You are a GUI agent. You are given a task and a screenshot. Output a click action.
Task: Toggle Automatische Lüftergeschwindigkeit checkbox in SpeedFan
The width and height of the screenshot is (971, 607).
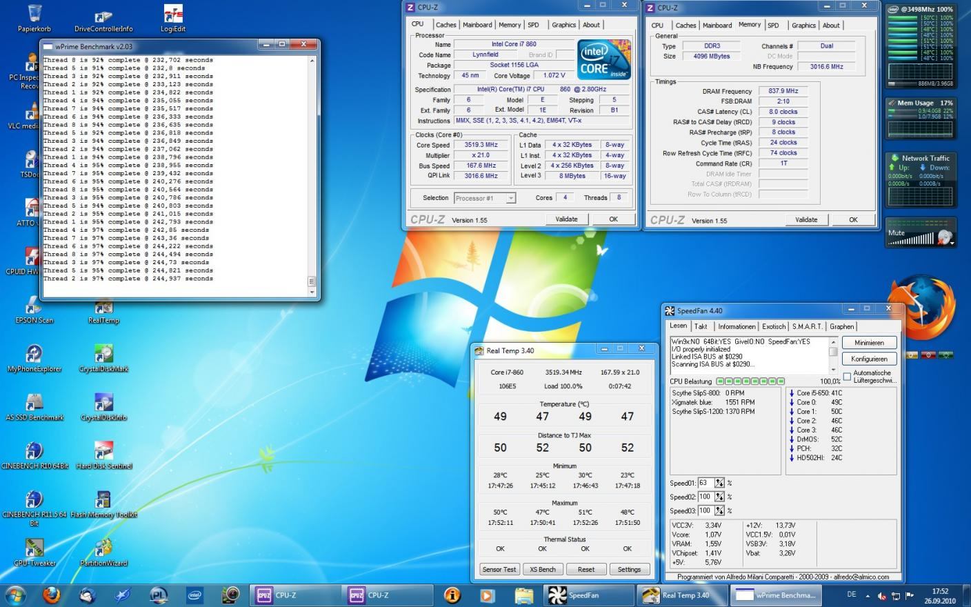coord(847,376)
